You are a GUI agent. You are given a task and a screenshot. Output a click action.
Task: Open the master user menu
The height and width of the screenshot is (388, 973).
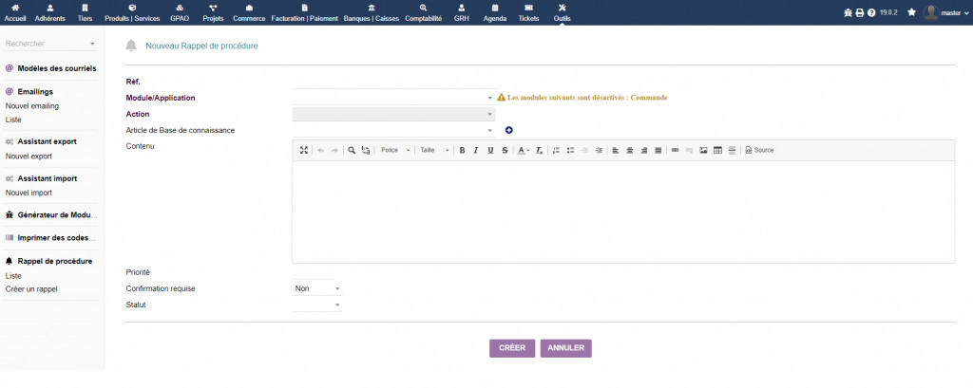[945, 12]
